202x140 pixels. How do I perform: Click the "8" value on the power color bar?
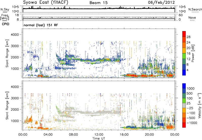coord(188,65)
